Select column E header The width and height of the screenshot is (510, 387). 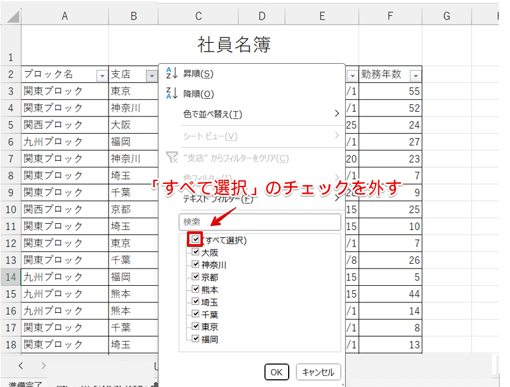322,16
